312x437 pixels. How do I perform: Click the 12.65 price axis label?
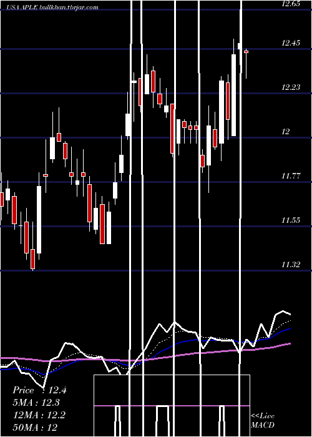click(291, 4)
